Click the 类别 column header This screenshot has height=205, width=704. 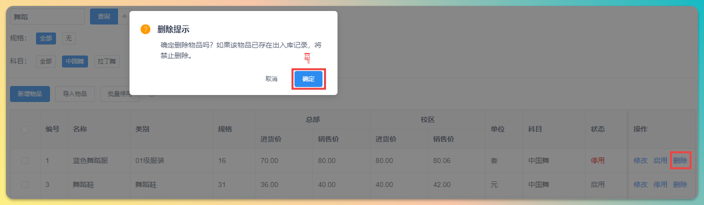click(x=142, y=129)
